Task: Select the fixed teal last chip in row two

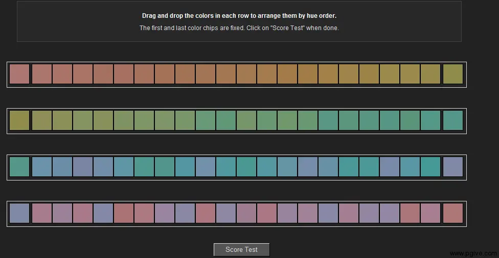Action: [453, 120]
